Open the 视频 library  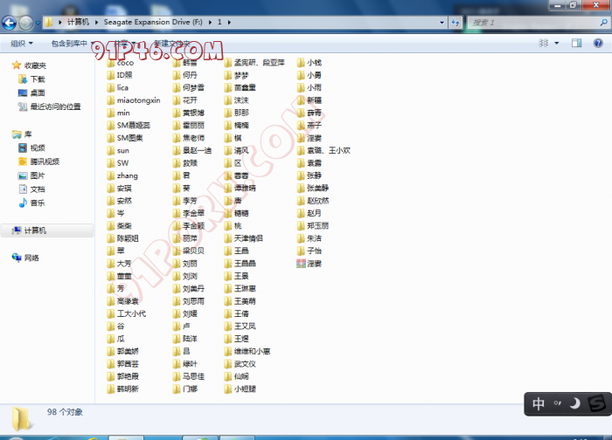click(37, 148)
